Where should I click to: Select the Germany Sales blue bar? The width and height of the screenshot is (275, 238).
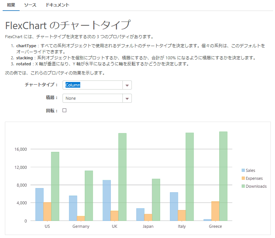pos(73,208)
